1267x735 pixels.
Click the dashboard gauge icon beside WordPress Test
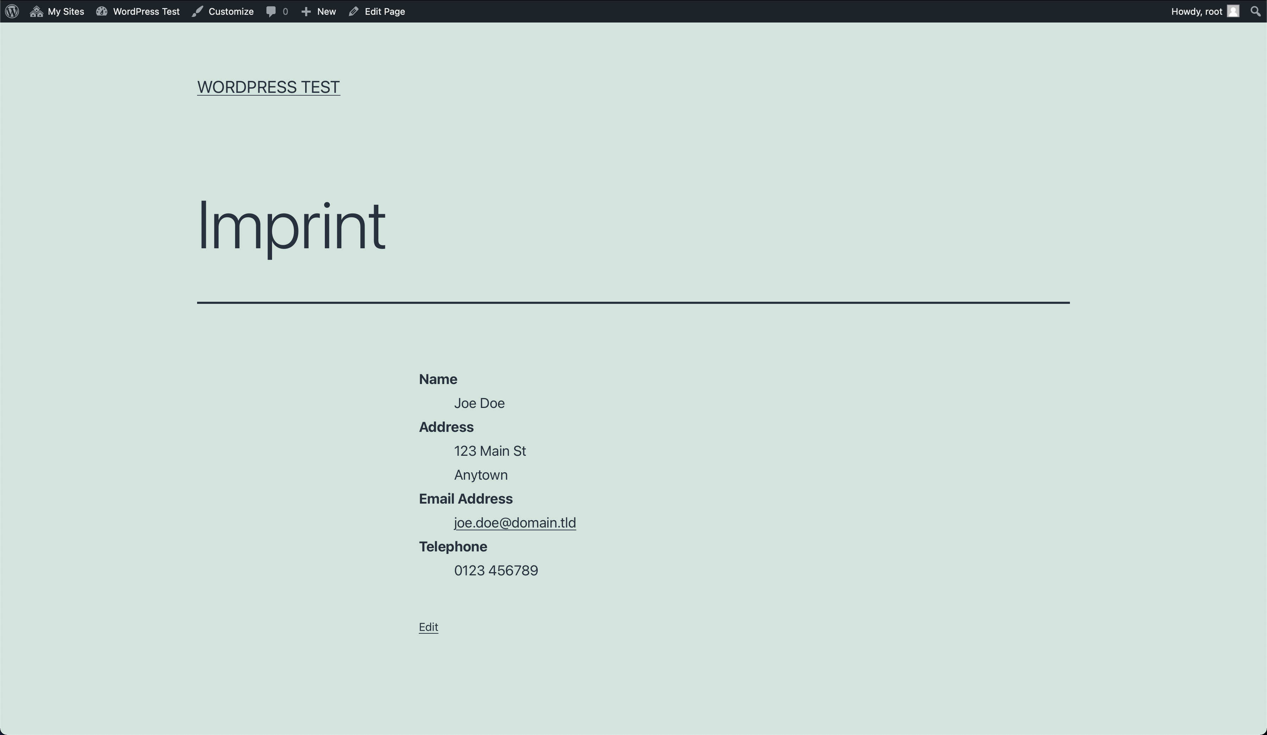[102, 11]
